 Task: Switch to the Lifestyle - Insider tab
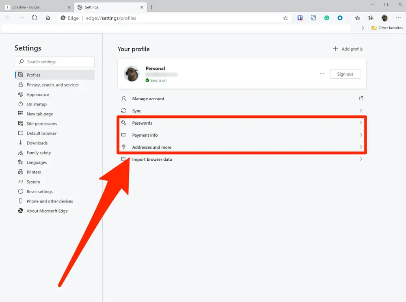38,7
